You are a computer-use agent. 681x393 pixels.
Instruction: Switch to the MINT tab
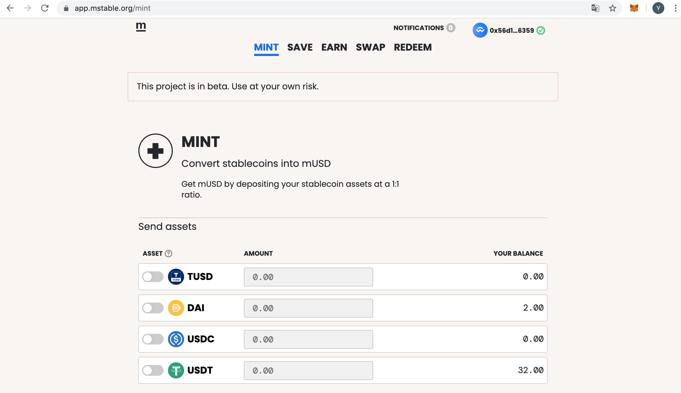[x=266, y=47]
